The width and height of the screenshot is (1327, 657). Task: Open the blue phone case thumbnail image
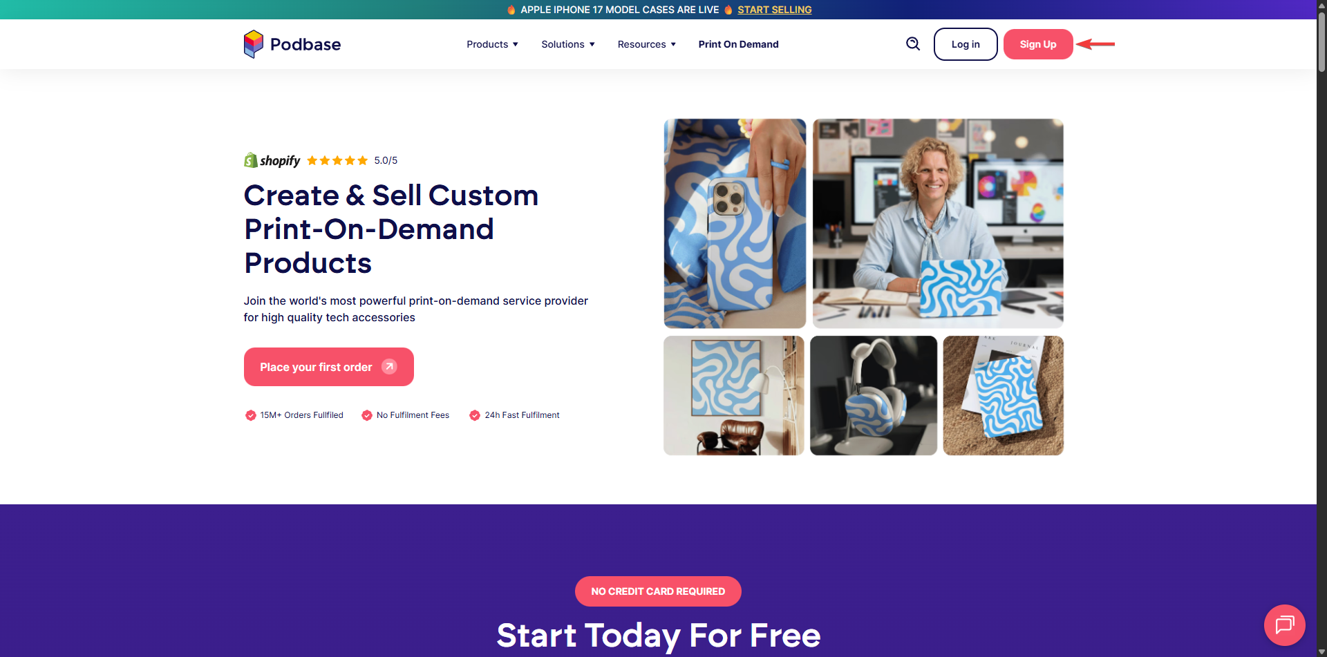click(735, 223)
